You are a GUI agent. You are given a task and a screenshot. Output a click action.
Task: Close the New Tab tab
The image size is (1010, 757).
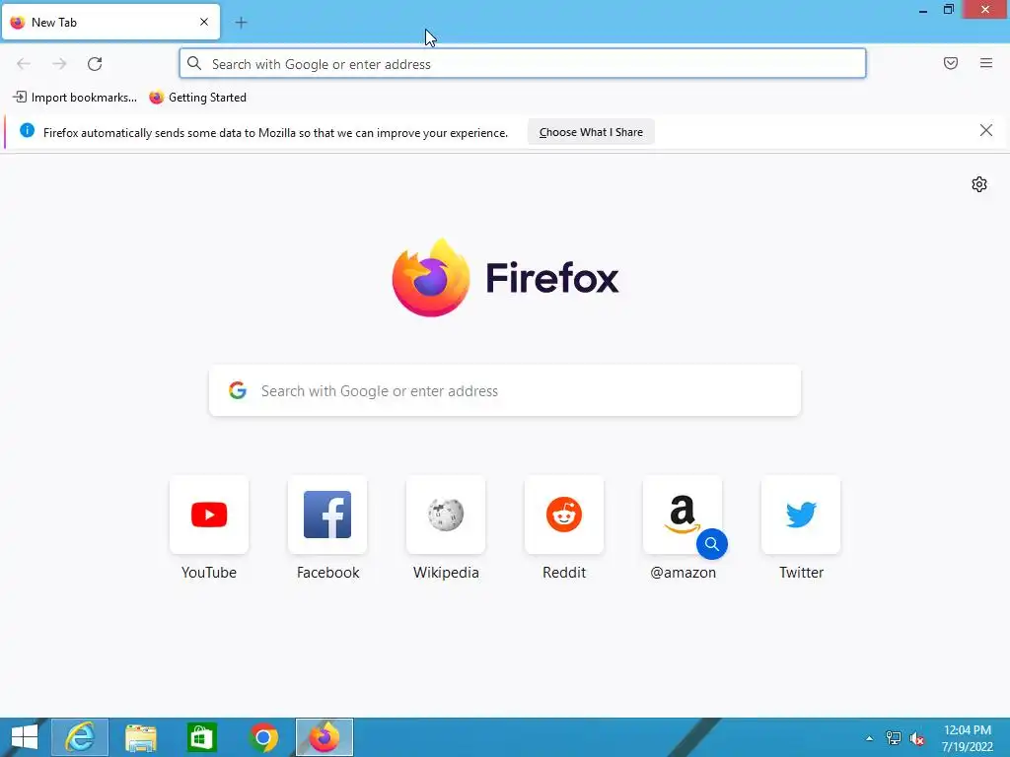203,22
